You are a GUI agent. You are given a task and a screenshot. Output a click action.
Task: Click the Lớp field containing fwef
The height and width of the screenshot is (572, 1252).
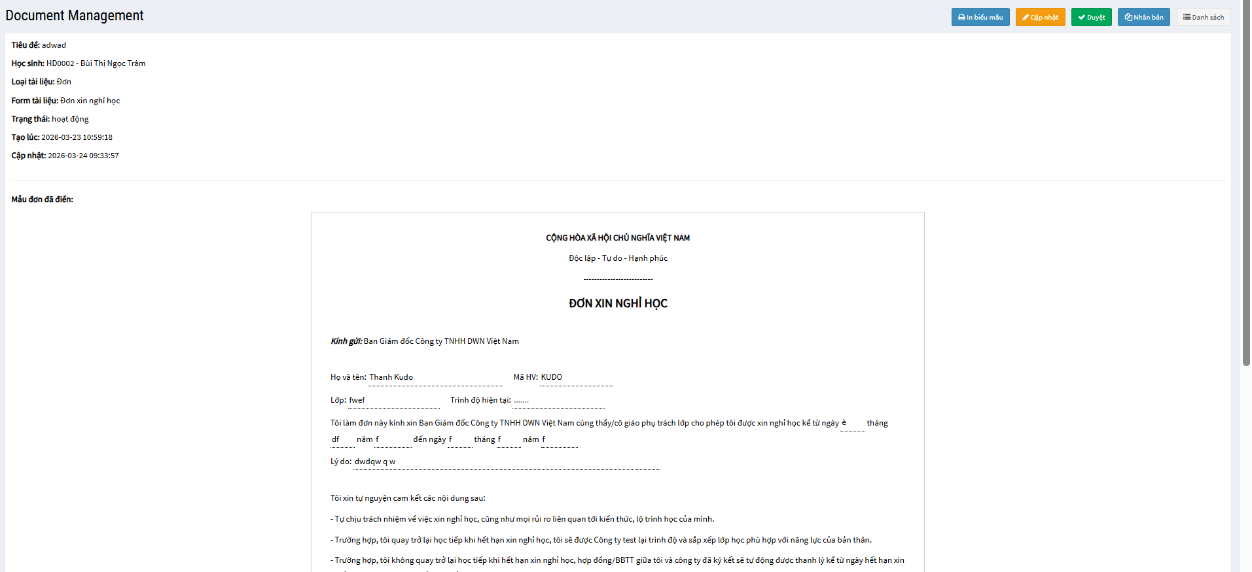pyautogui.click(x=393, y=401)
